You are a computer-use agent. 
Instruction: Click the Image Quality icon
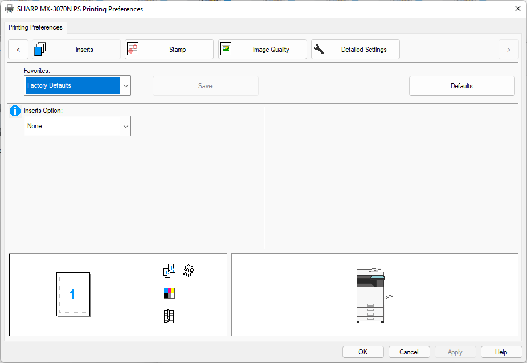[226, 50]
